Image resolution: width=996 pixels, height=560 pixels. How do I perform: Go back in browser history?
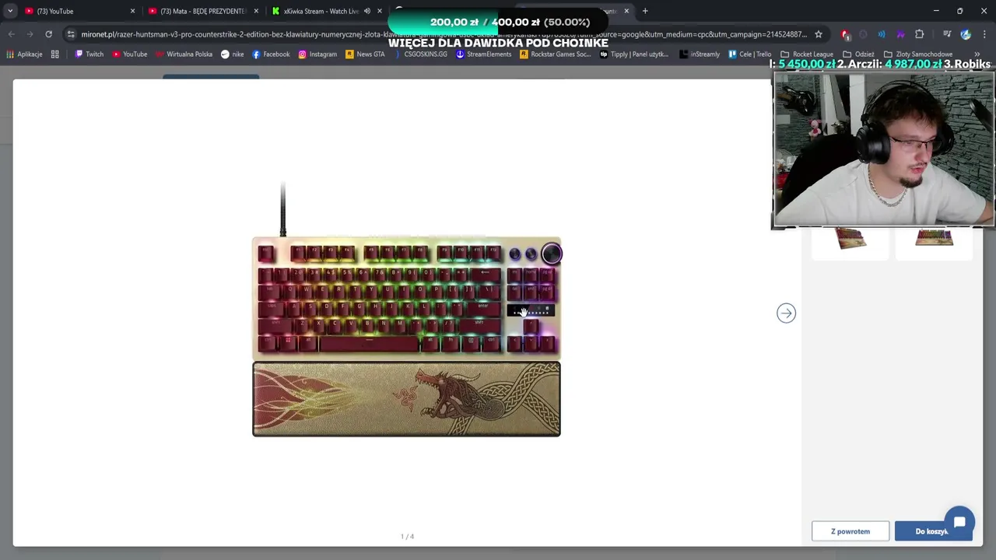[x=11, y=34]
